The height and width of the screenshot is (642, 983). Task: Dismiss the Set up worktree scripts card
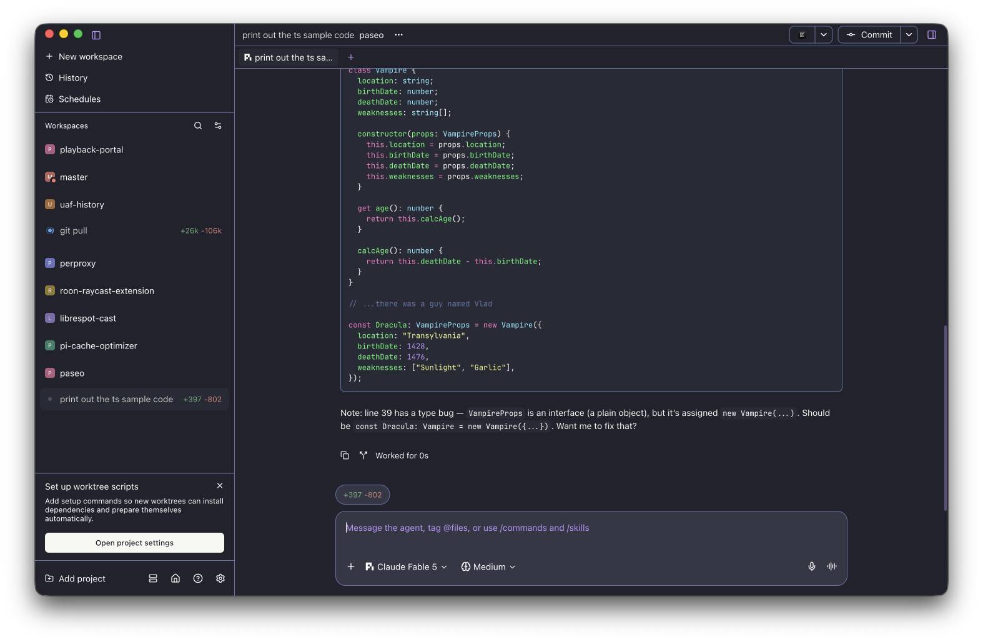220,485
